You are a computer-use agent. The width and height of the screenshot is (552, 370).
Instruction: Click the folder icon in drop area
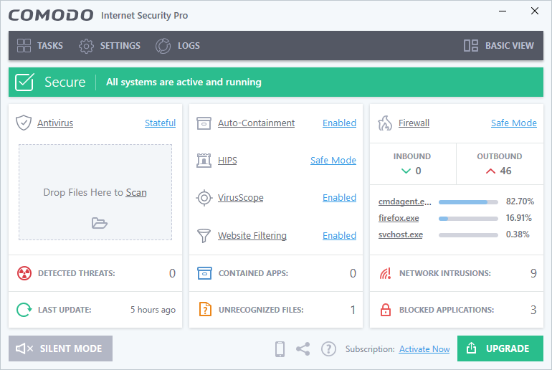(99, 223)
